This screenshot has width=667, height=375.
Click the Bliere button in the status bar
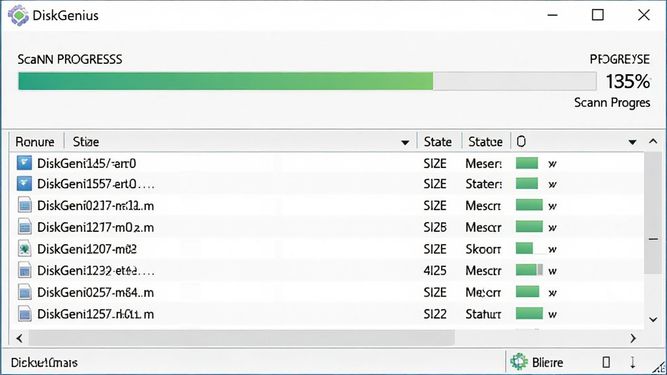pos(537,362)
